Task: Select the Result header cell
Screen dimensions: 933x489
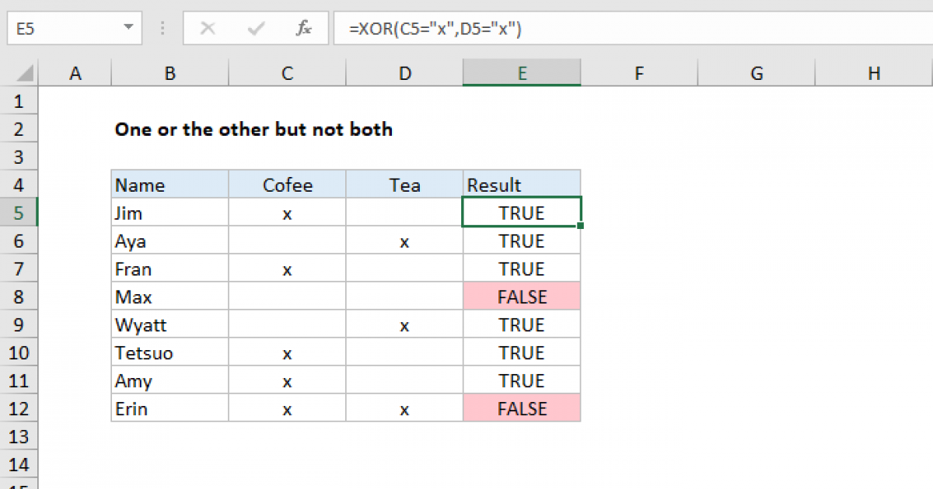Action: coord(522,185)
